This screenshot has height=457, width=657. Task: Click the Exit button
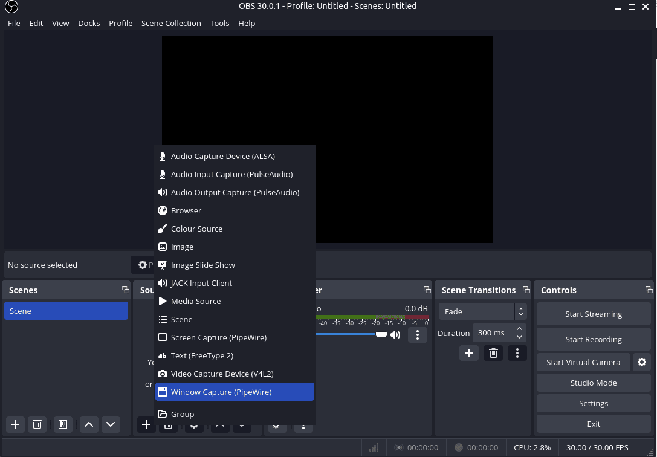(594, 424)
